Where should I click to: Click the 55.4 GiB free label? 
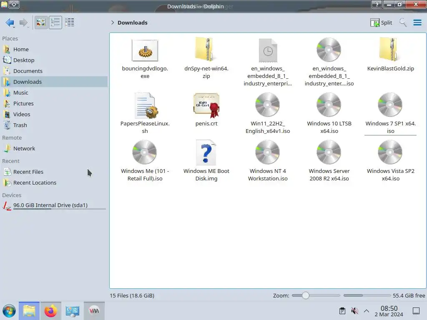[409, 295]
